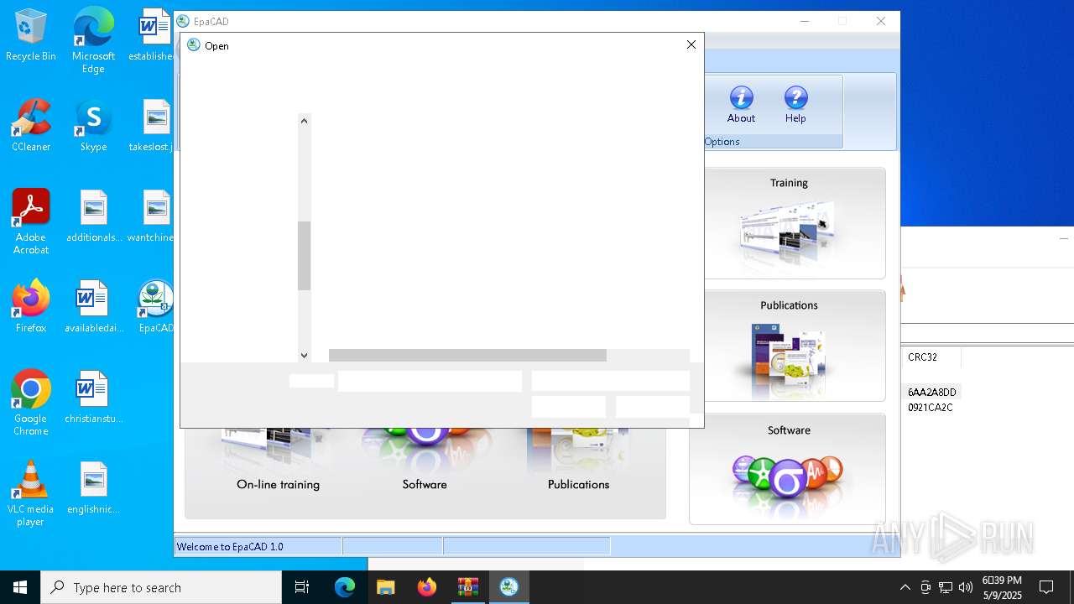Select the additionals image file on the desktop
Viewport: 1074px width, 604px height.
93,216
